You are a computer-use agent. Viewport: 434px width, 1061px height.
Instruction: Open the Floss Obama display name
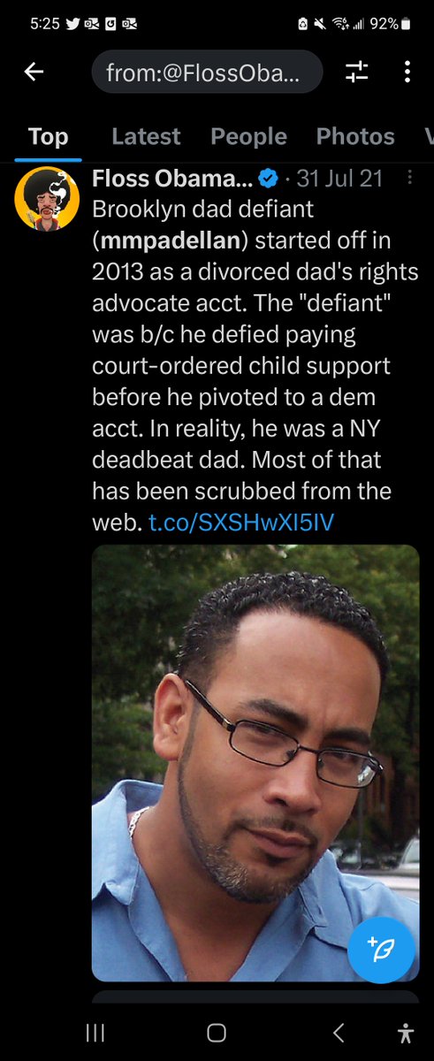(172, 179)
